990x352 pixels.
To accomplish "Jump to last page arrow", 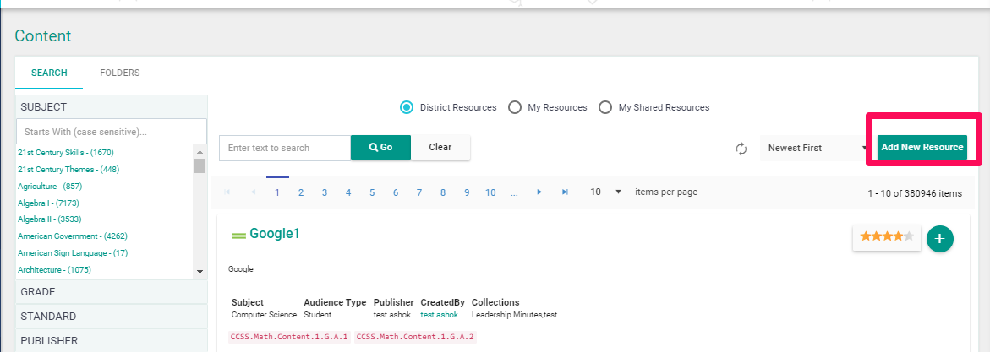I will 565,192.
